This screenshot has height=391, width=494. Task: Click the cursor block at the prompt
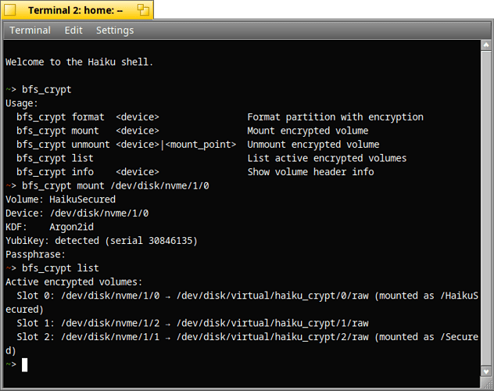coord(24,365)
